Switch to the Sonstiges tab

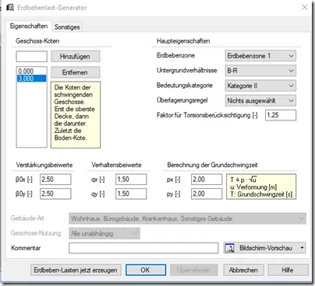pyautogui.click(x=67, y=27)
